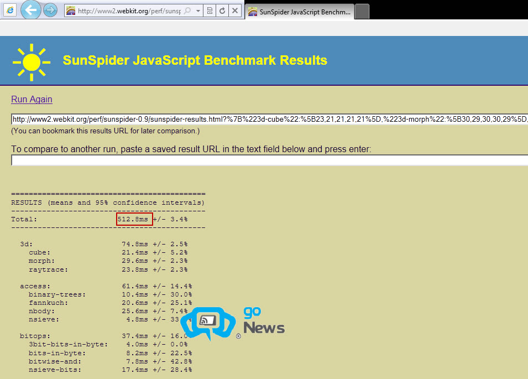Click the binary-trees time 10.4ms

135,294
